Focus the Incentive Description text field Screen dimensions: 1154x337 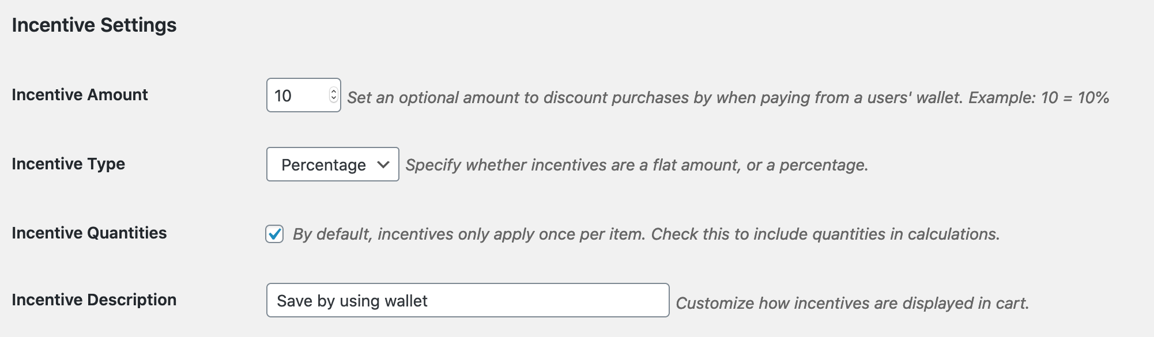click(467, 300)
